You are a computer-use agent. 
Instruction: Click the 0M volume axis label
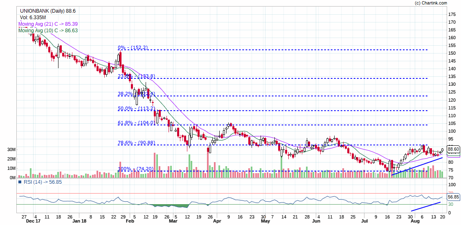pyautogui.click(x=12, y=178)
